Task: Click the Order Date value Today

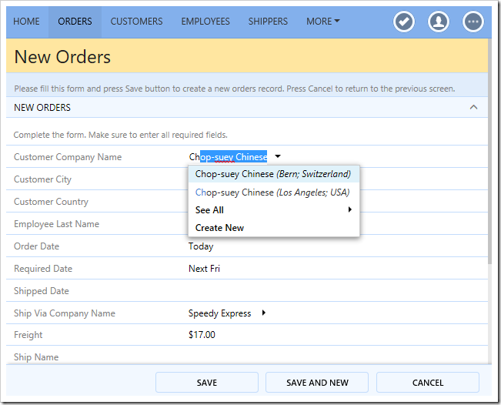Action: point(201,246)
